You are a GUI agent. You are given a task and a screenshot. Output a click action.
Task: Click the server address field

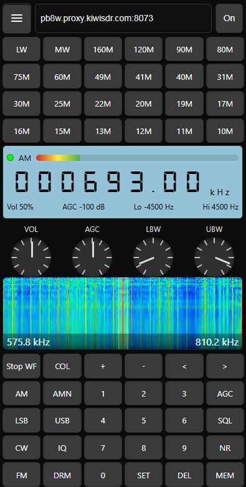click(123, 18)
